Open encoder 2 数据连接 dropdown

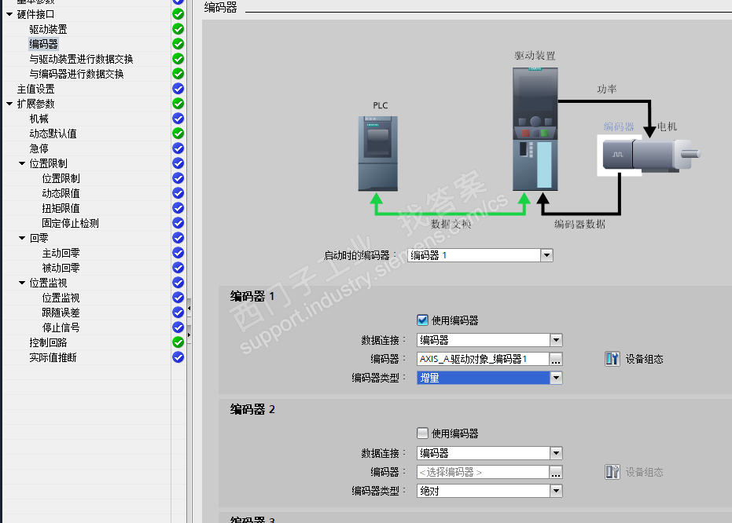[556, 453]
